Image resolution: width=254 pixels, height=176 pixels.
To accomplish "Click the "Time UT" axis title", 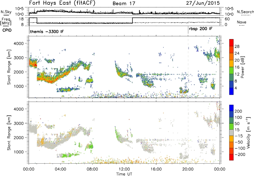I will [x=124, y=174].
